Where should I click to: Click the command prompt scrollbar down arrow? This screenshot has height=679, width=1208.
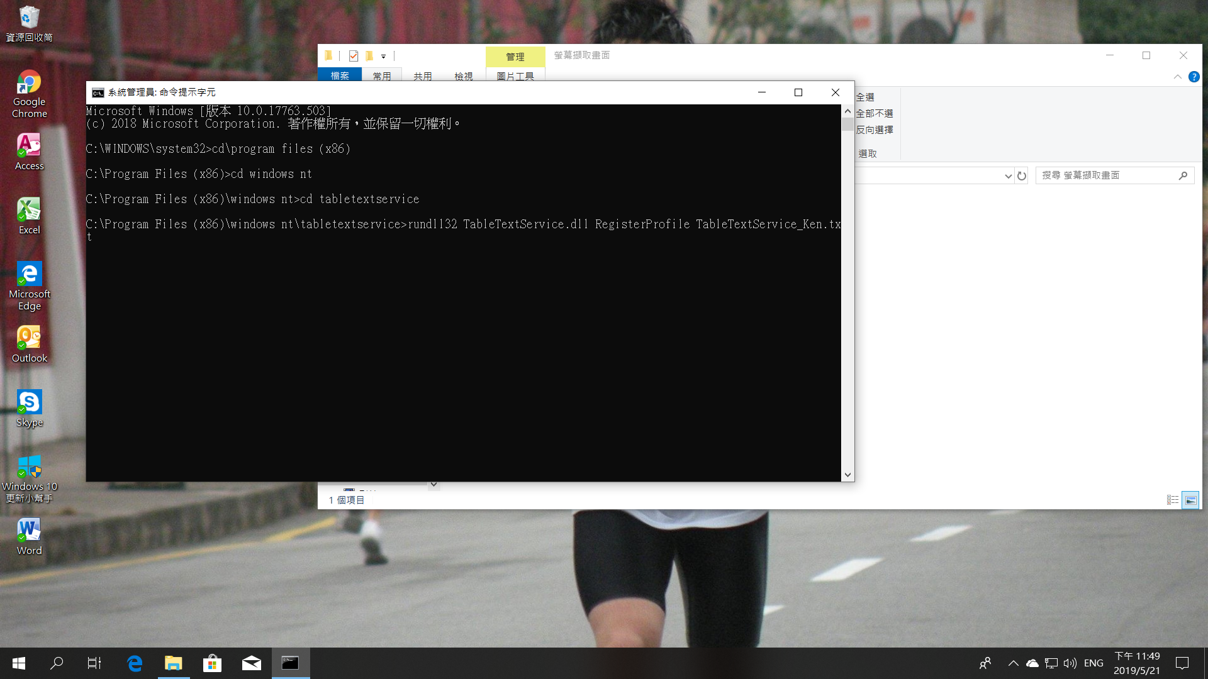(x=847, y=475)
